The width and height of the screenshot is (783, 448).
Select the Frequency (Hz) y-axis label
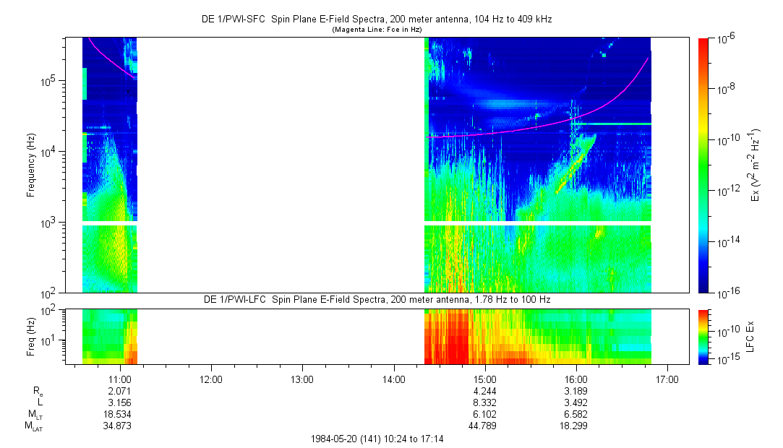point(31,165)
